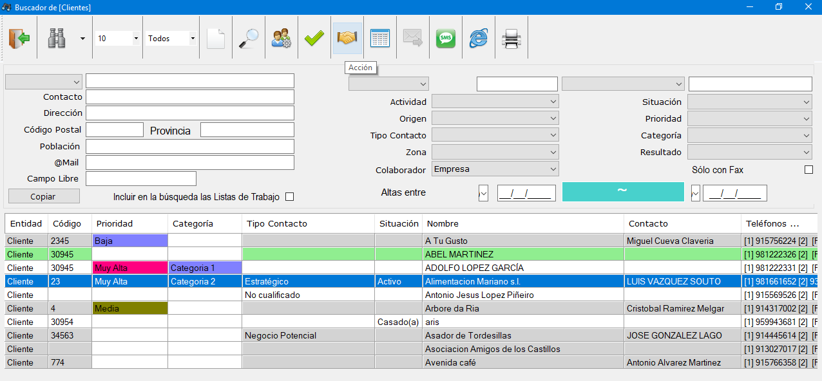Click into the Población input field
The width and height of the screenshot is (822, 381).
(x=190, y=146)
